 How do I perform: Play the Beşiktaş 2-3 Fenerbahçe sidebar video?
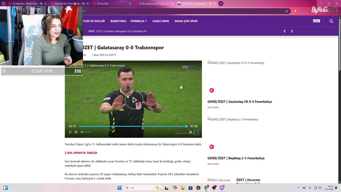tap(212, 147)
